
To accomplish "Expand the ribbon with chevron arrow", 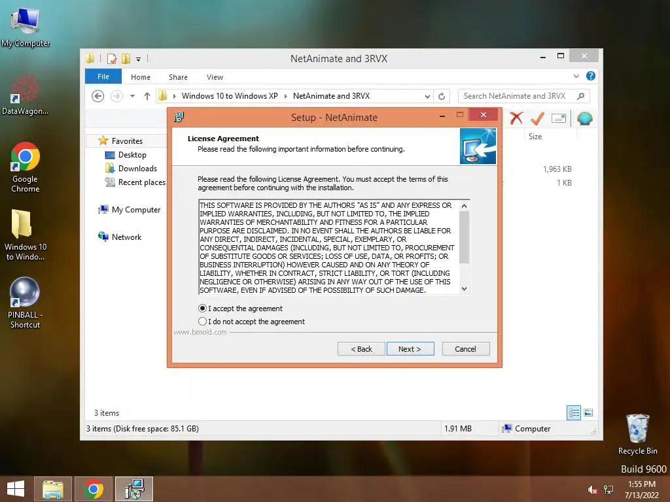I will tap(576, 76).
